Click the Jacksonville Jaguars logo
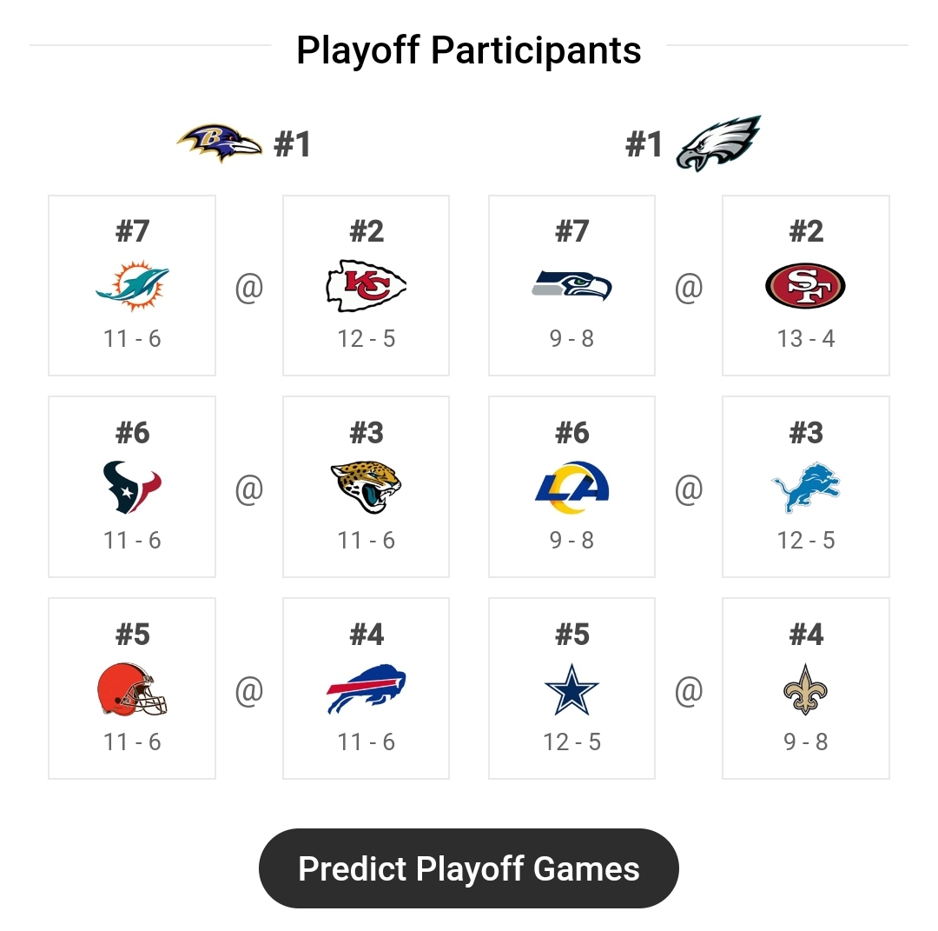Viewport: 938px width, 931px height. (366, 487)
